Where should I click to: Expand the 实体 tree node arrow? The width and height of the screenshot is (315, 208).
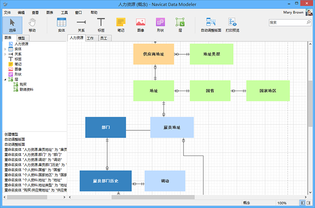[5, 49]
